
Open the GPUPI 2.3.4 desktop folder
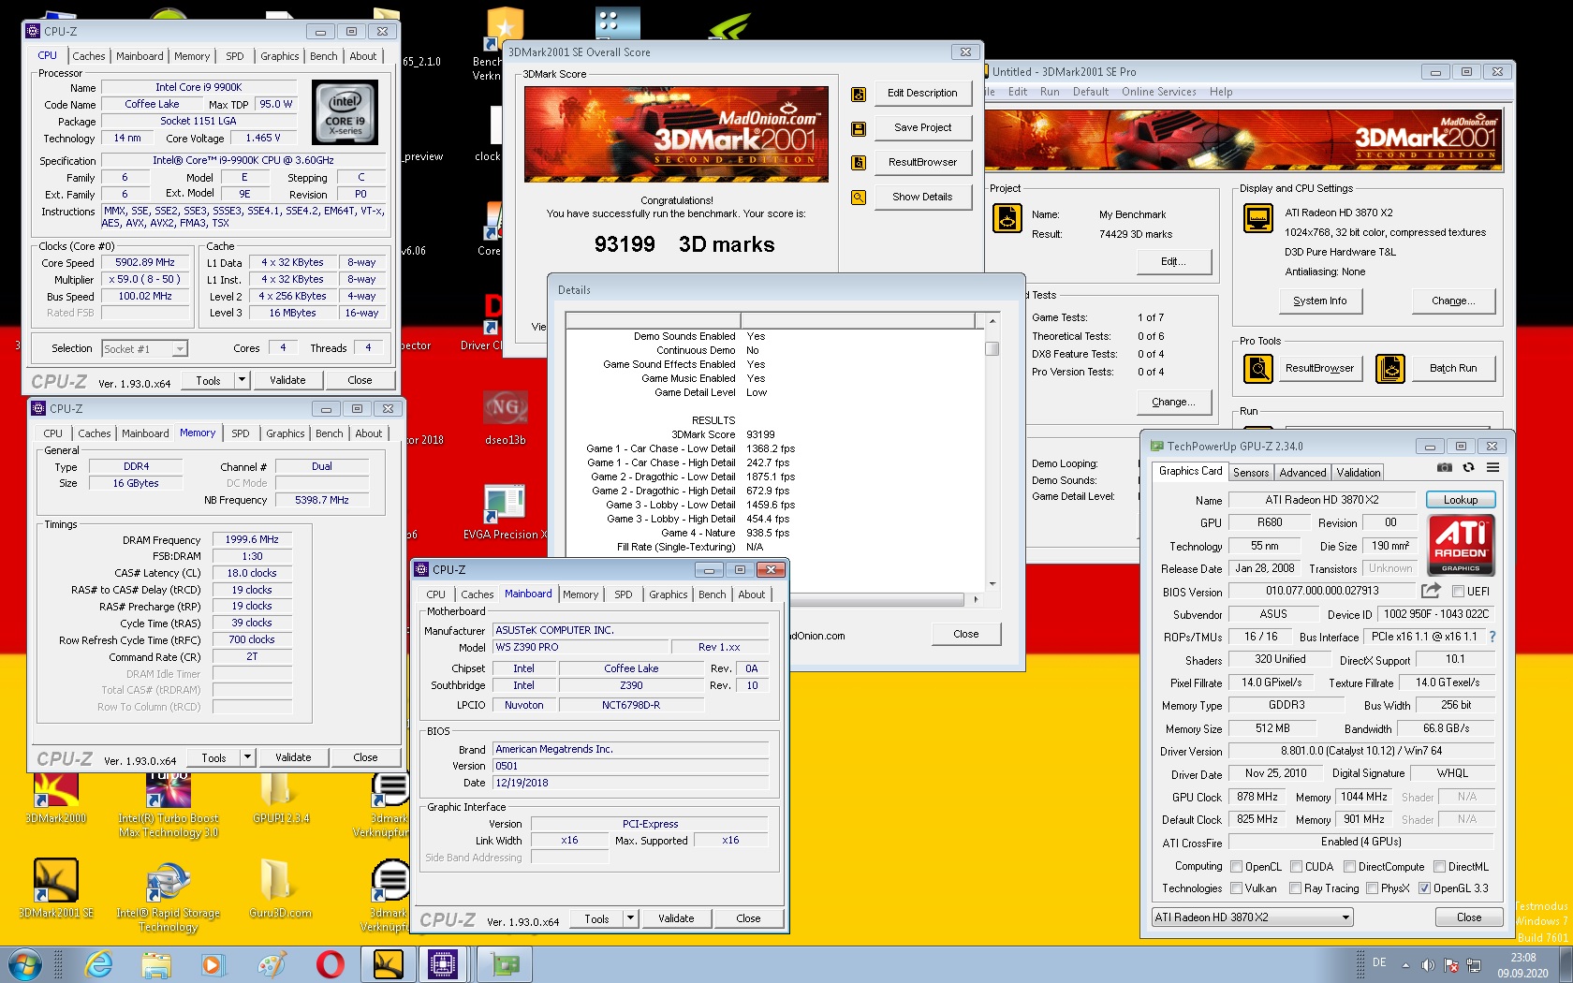click(x=280, y=798)
